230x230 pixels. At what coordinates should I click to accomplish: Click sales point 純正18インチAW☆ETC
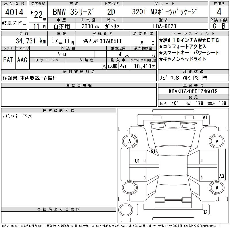189,40
